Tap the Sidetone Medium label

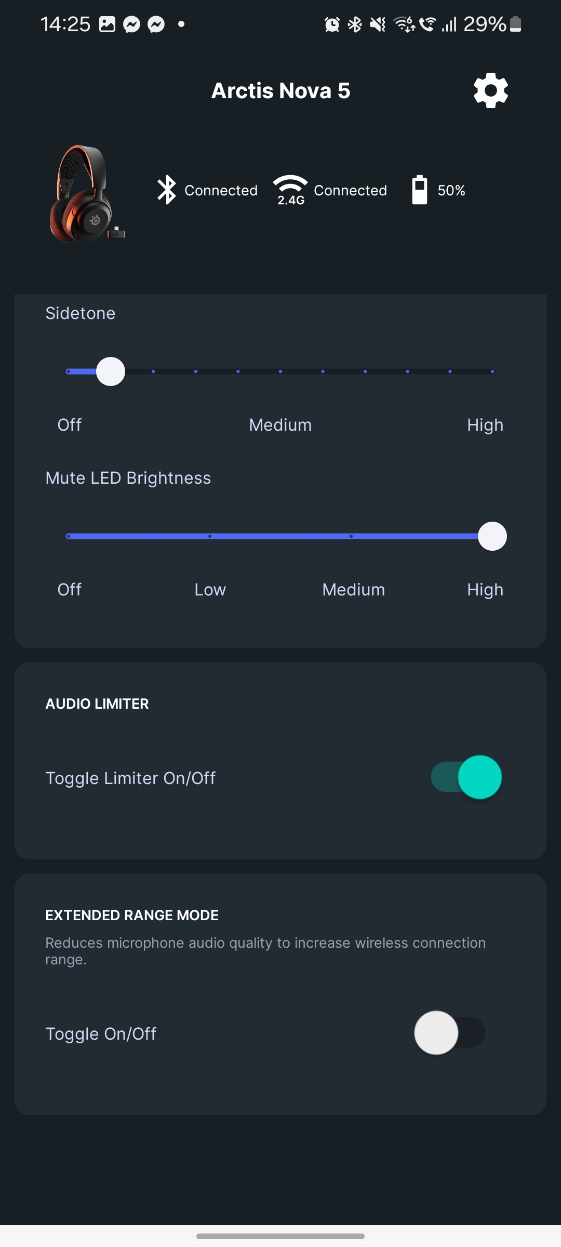point(280,425)
